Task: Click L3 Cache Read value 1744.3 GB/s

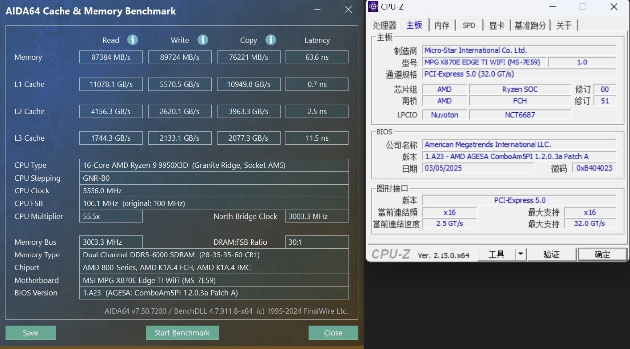Action: (x=111, y=138)
